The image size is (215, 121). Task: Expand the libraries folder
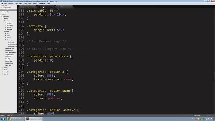pyautogui.click(x=6, y=27)
